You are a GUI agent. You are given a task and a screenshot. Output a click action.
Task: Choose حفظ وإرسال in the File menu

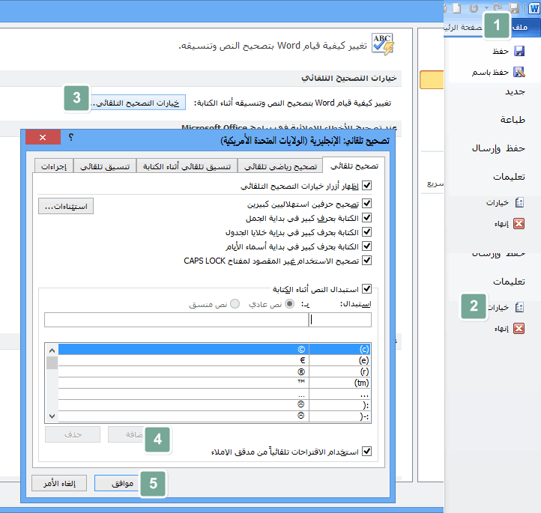(498, 148)
